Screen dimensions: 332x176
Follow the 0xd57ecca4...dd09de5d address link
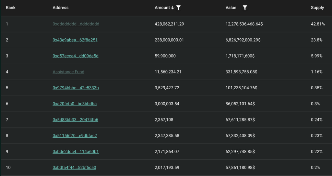click(x=76, y=56)
